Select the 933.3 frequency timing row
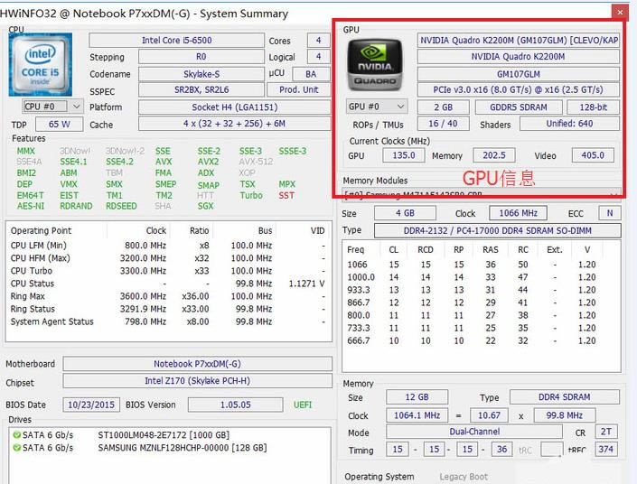The image size is (637, 484). pos(482,290)
